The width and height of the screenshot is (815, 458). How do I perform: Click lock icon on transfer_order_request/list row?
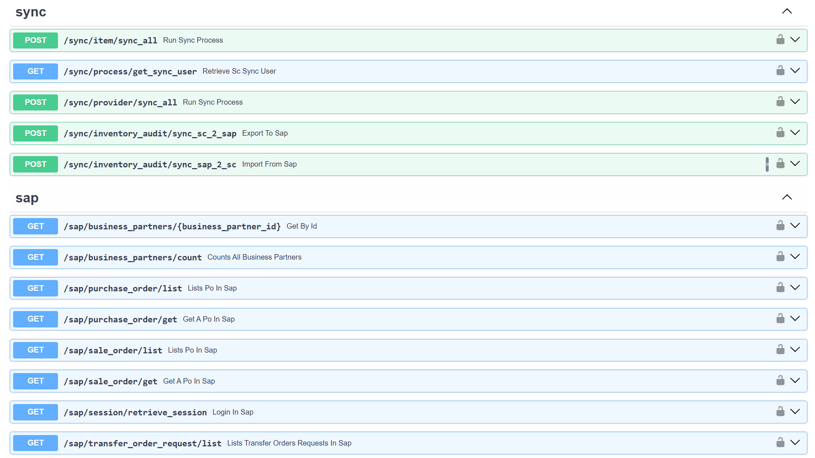click(x=780, y=442)
